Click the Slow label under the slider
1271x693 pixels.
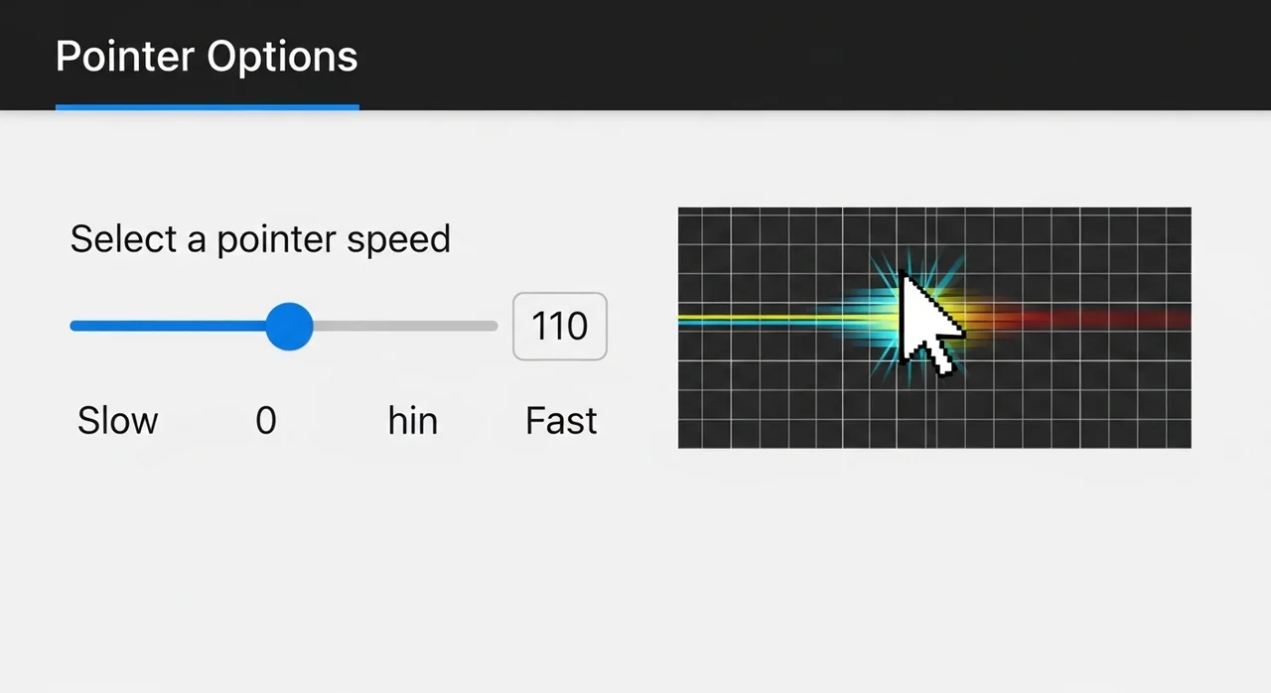click(x=117, y=421)
